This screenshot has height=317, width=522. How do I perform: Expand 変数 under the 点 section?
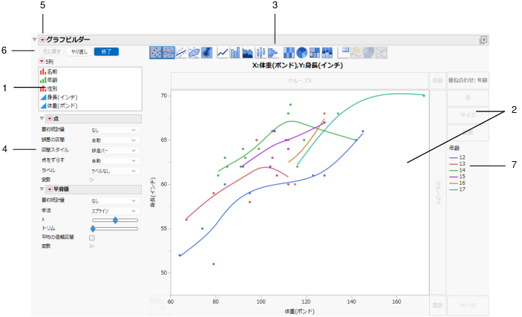pyautogui.click(x=92, y=180)
